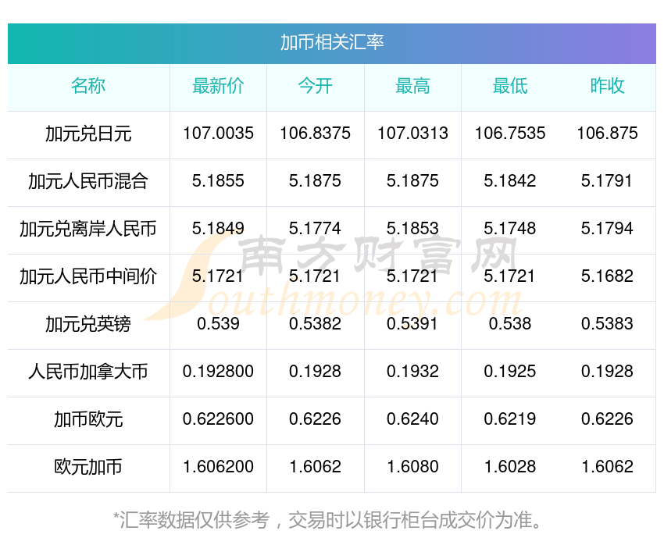Click the row name 欧元加币
The width and height of the screenshot is (664, 545).
(x=88, y=467)
